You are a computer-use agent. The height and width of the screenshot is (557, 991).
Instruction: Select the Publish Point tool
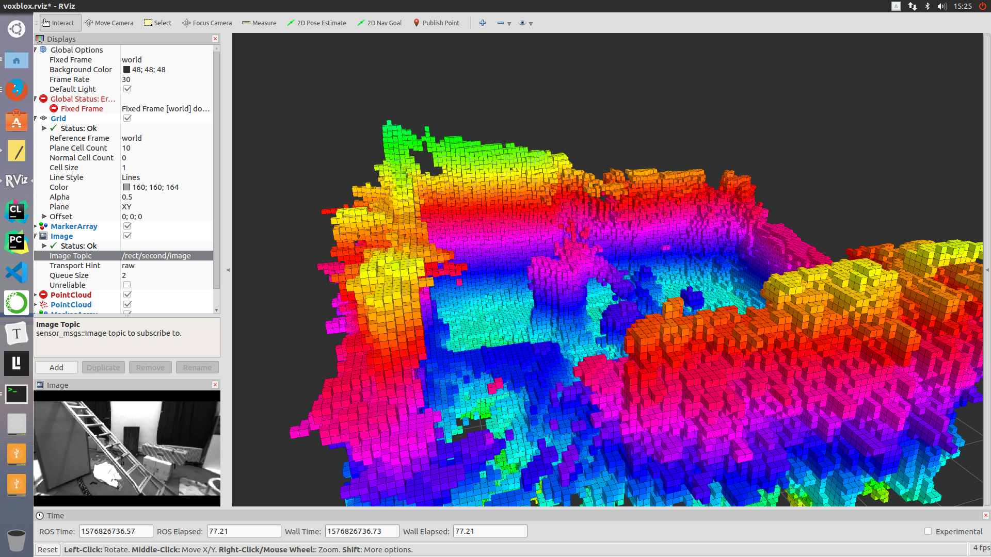click(x=436, y=23)
